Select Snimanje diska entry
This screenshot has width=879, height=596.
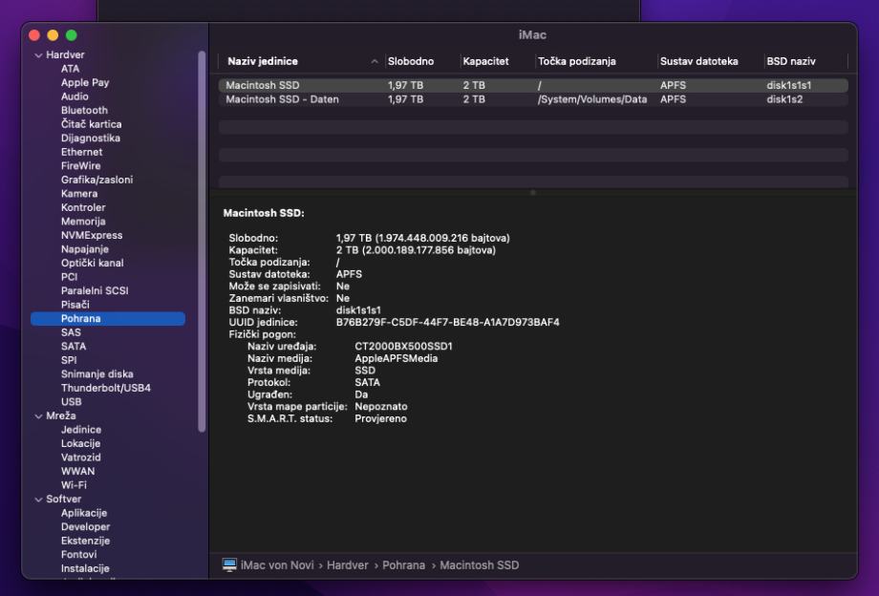click(x=97, y=374)
